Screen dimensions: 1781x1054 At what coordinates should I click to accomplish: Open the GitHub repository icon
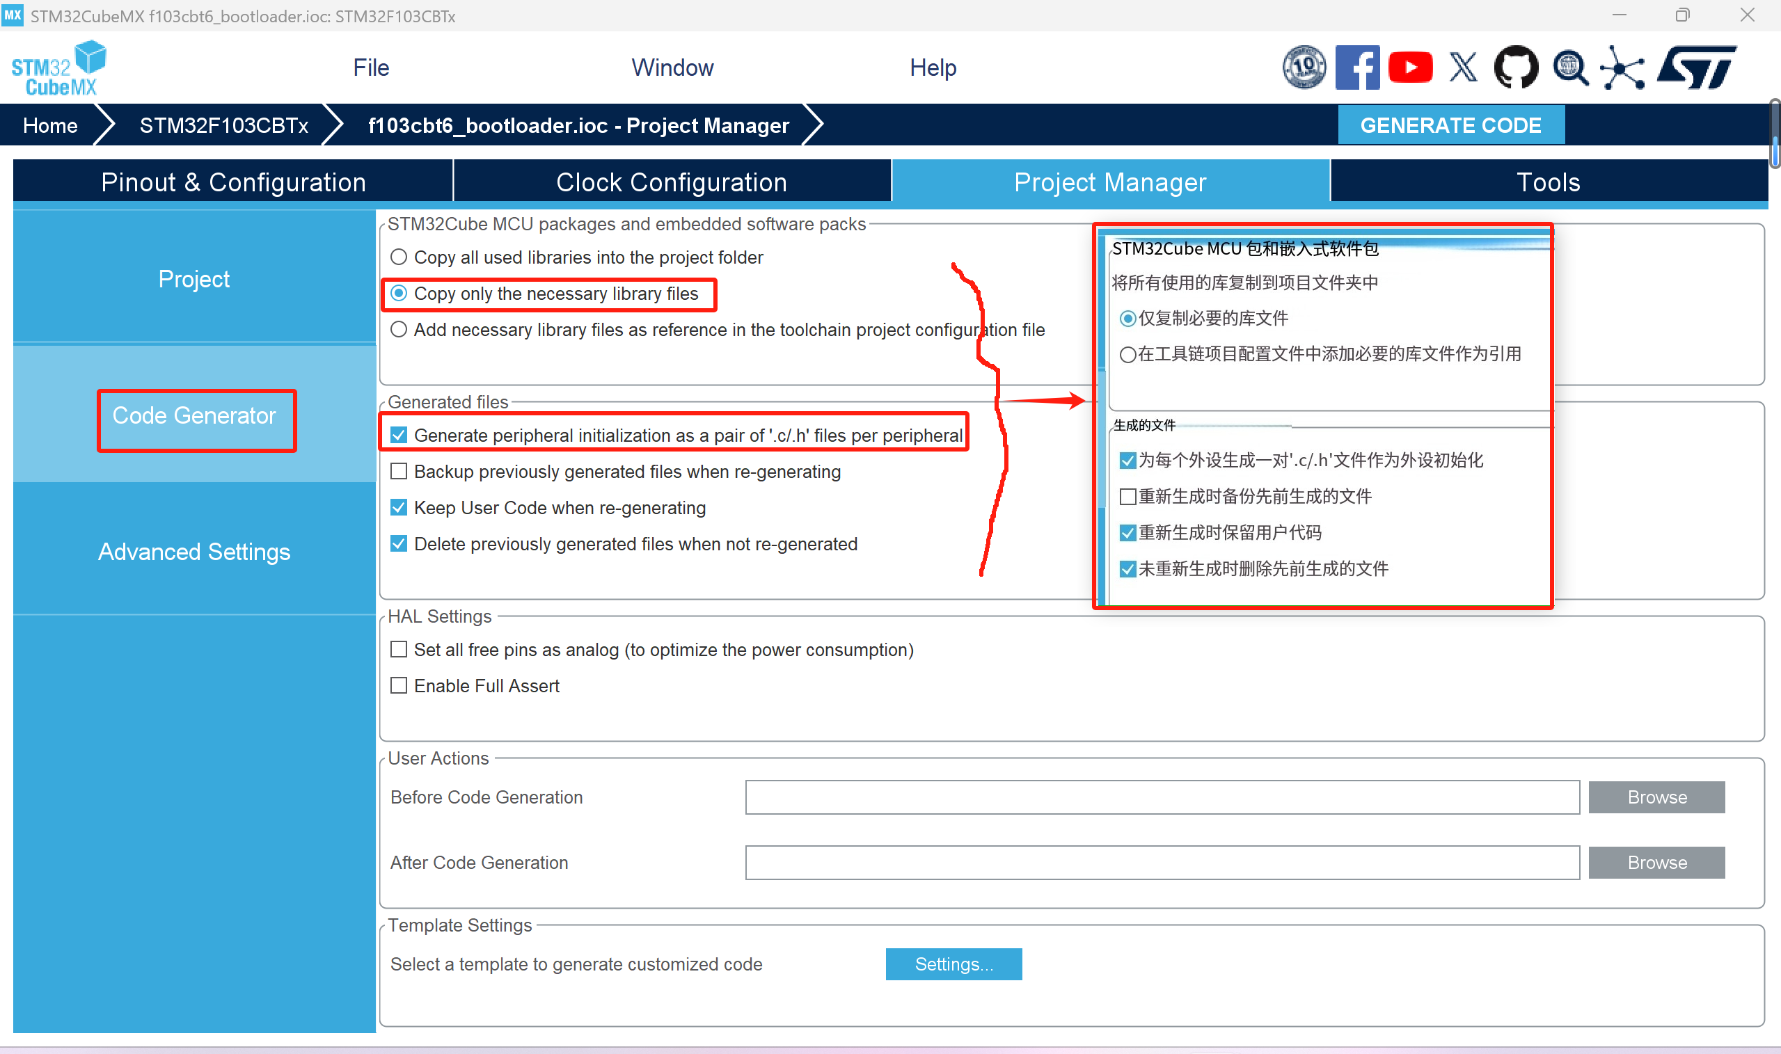1516,67
